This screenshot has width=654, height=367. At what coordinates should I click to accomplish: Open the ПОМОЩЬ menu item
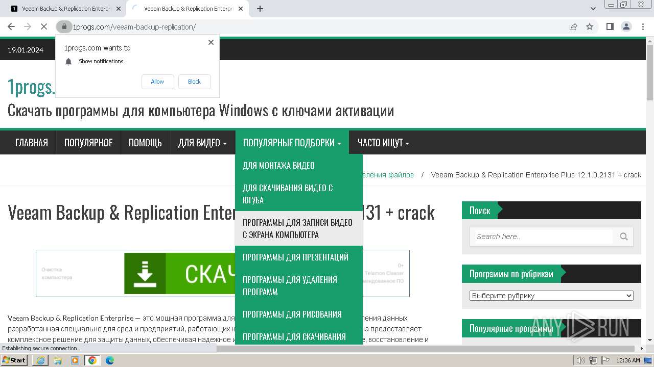coord(145,143)
